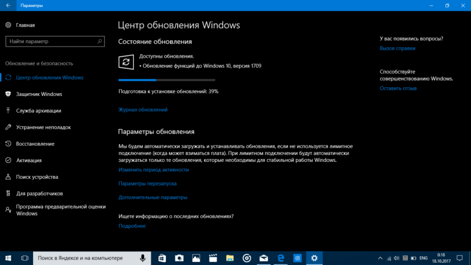Click the Активация checkmark circle icon

[8, 160]
